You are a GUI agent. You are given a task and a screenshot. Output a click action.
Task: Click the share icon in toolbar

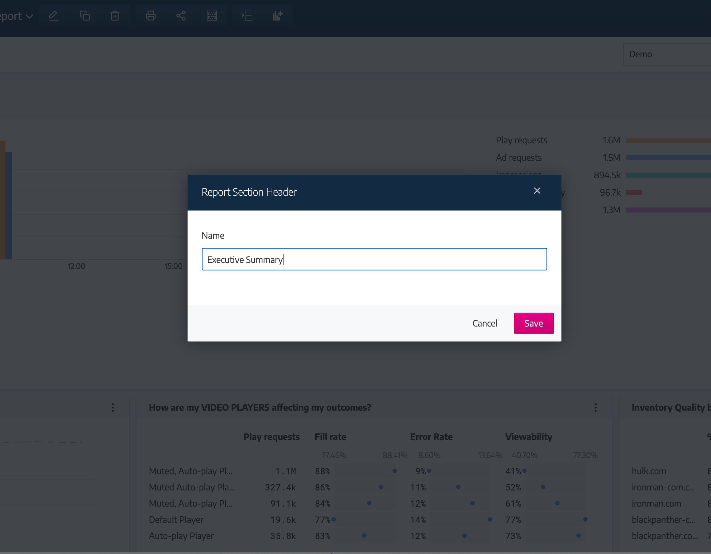click(x=181, y=16)
